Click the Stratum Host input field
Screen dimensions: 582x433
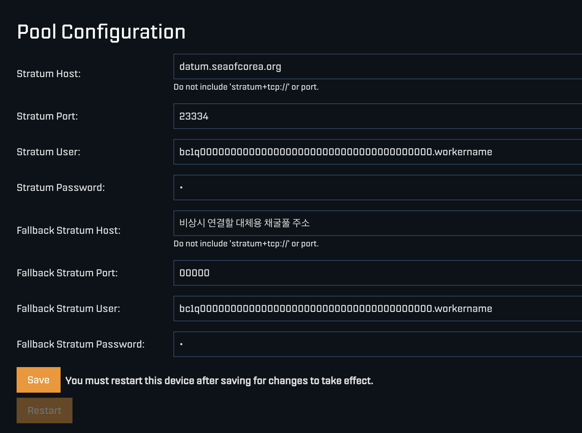[377, 67]
